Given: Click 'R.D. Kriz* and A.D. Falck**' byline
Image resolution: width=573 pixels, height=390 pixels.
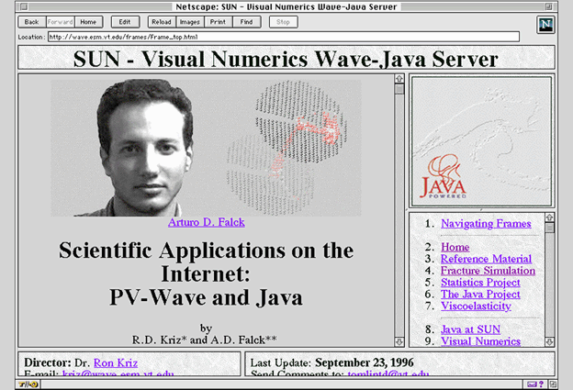Looking at the screenshot, I should click(204, 340).
